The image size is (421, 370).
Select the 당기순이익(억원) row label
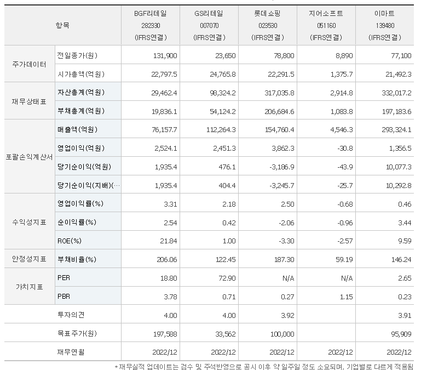[84, 167]
